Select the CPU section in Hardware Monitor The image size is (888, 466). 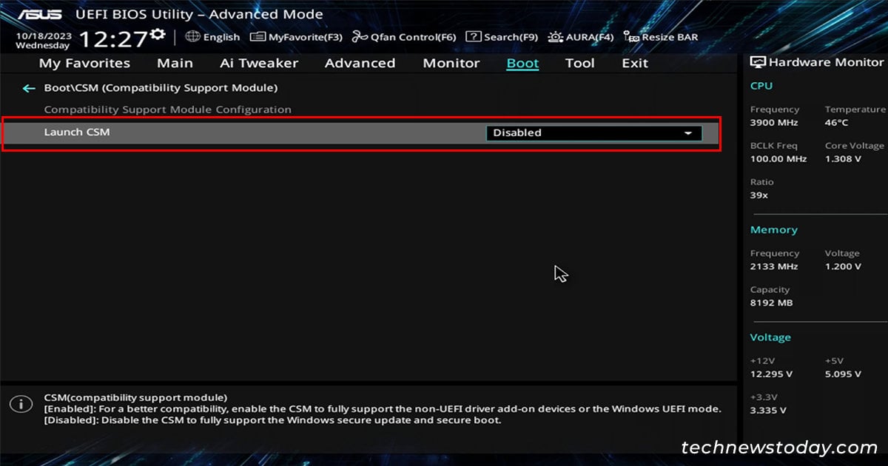tap(761, 85)
